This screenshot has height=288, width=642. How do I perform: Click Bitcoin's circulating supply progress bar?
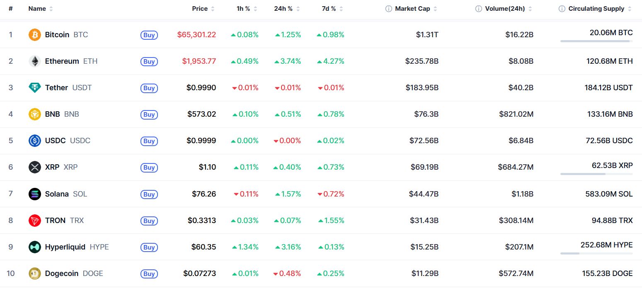(x=596, y=41)
